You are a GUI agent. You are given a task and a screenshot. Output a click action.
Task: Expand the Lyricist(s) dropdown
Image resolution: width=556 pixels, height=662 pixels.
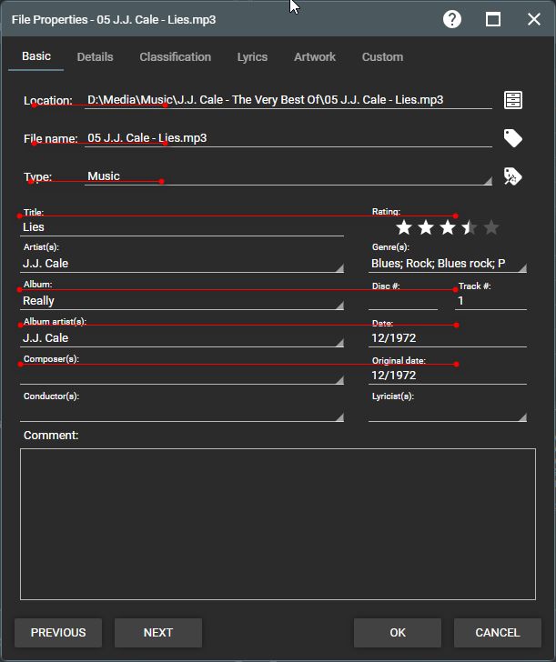pyautogui.click(x=522, y=416)
